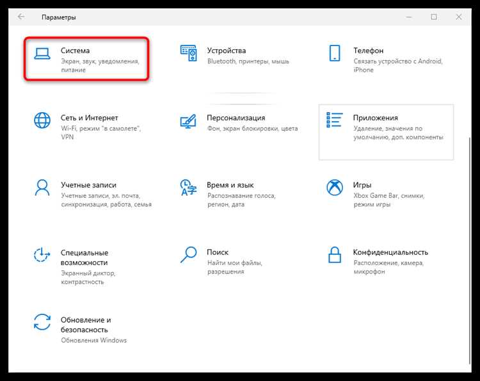Image resolution: width=480 pixels, height=381 pixels.
Task: Open the Обновление и безопасность heading
Action: pos(86,325)
